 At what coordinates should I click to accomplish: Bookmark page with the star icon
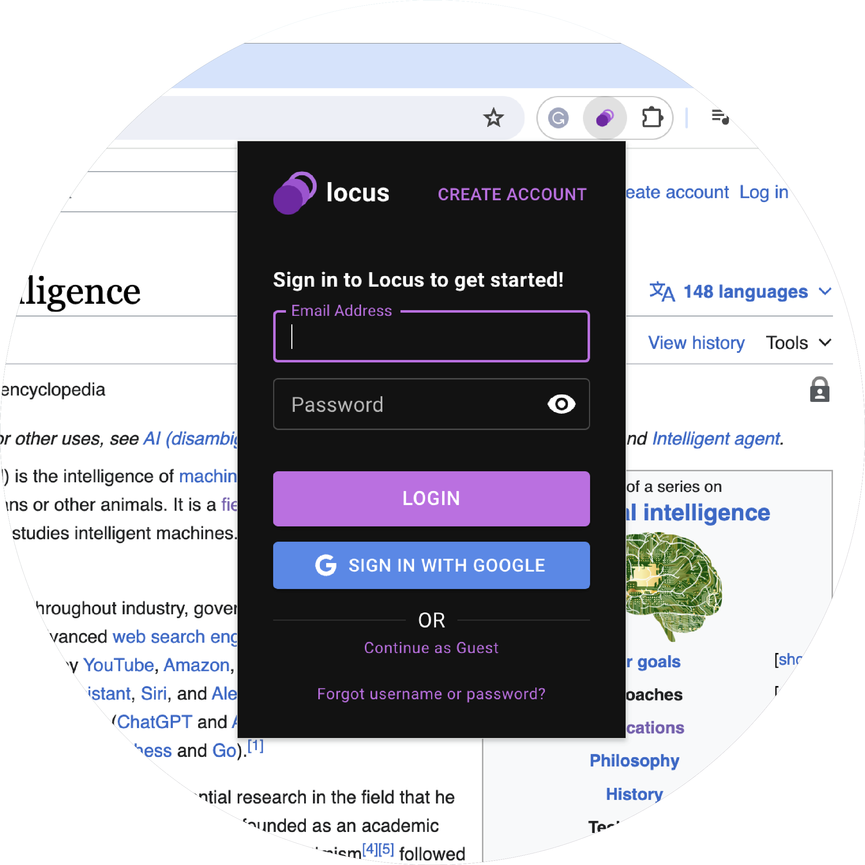(x=493, y=118)
